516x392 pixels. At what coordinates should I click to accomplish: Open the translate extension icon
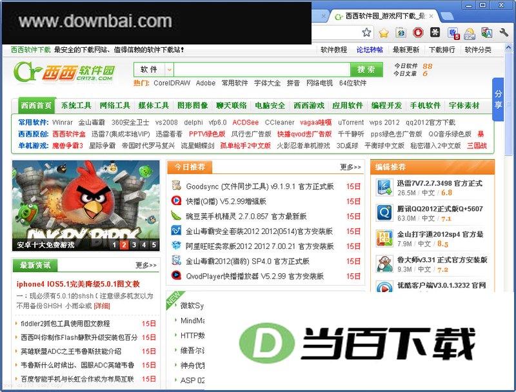point(487,32)
